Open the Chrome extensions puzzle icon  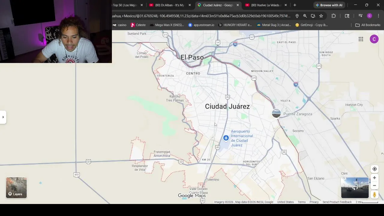[334, 16]
